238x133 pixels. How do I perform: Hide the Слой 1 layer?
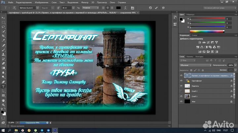pyautogui.click(x=181, y=96)
